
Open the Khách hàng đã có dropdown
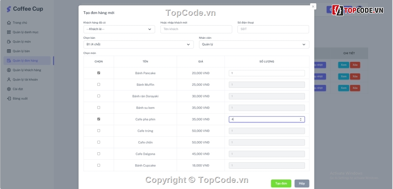(119, 29)
